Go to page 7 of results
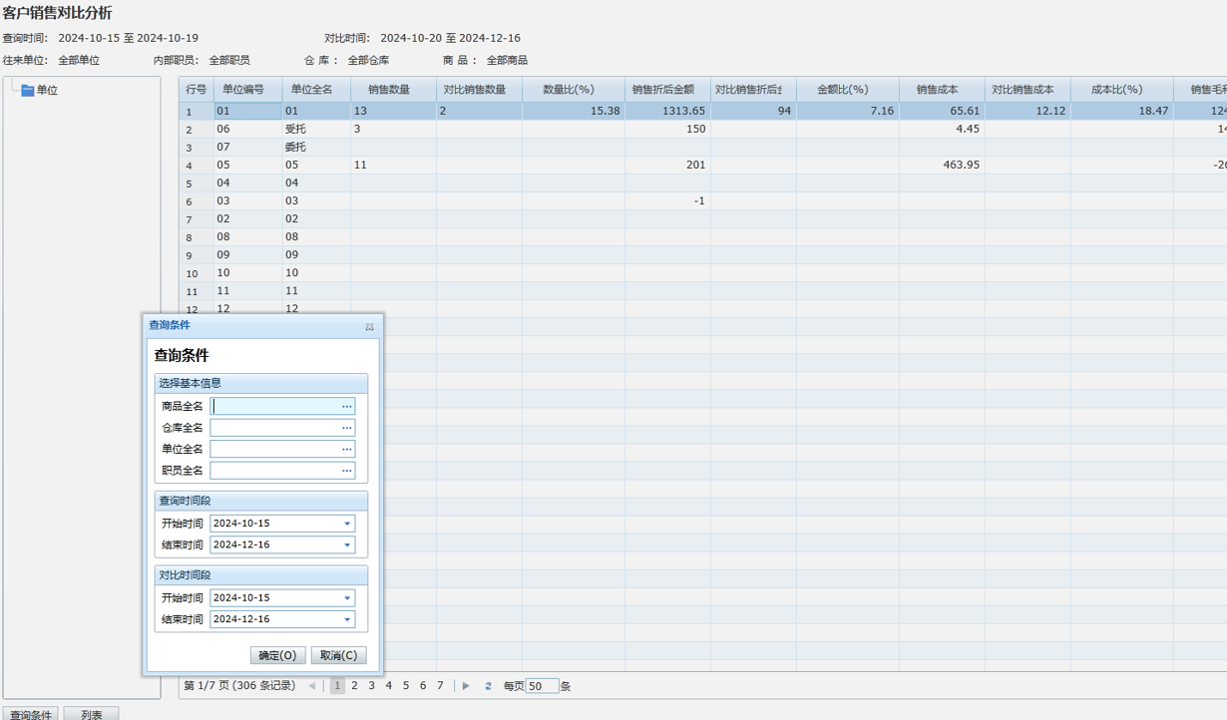The width and height of the screenshot is (1227, 720). 440,686
